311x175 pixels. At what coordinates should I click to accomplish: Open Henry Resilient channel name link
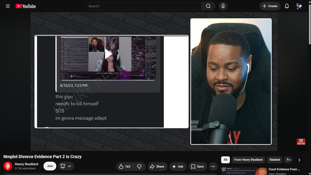pyautogui.click(x=26, y=164)
